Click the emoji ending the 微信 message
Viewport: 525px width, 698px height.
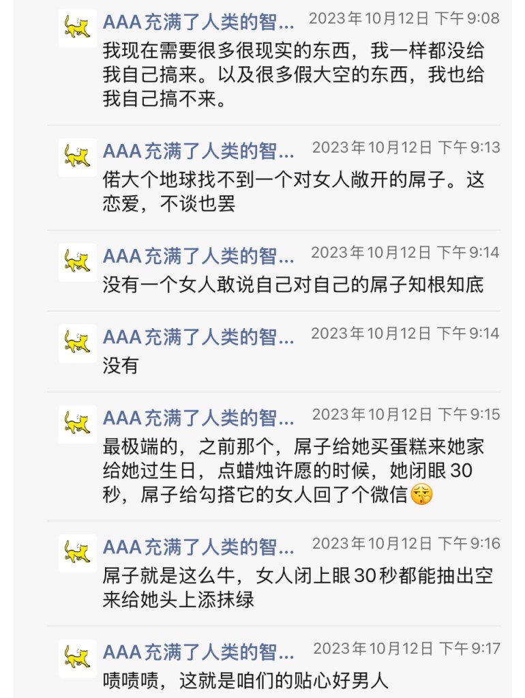click(423, 495)
